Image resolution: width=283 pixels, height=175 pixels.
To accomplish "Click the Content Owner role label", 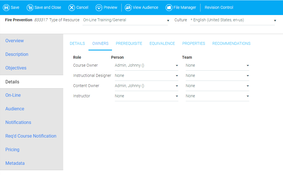I will point(86,86).
